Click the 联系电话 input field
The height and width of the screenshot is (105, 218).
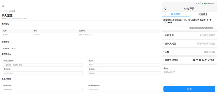43,73
